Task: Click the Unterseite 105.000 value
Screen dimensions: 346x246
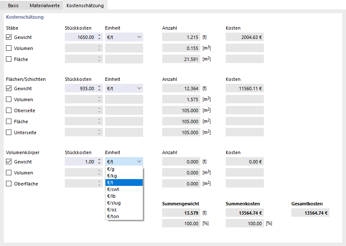Action: (x=181, y=133)
